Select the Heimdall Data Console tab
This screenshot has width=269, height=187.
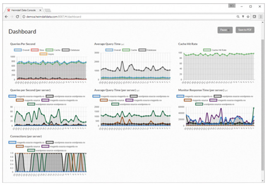[x=23, y=9]
